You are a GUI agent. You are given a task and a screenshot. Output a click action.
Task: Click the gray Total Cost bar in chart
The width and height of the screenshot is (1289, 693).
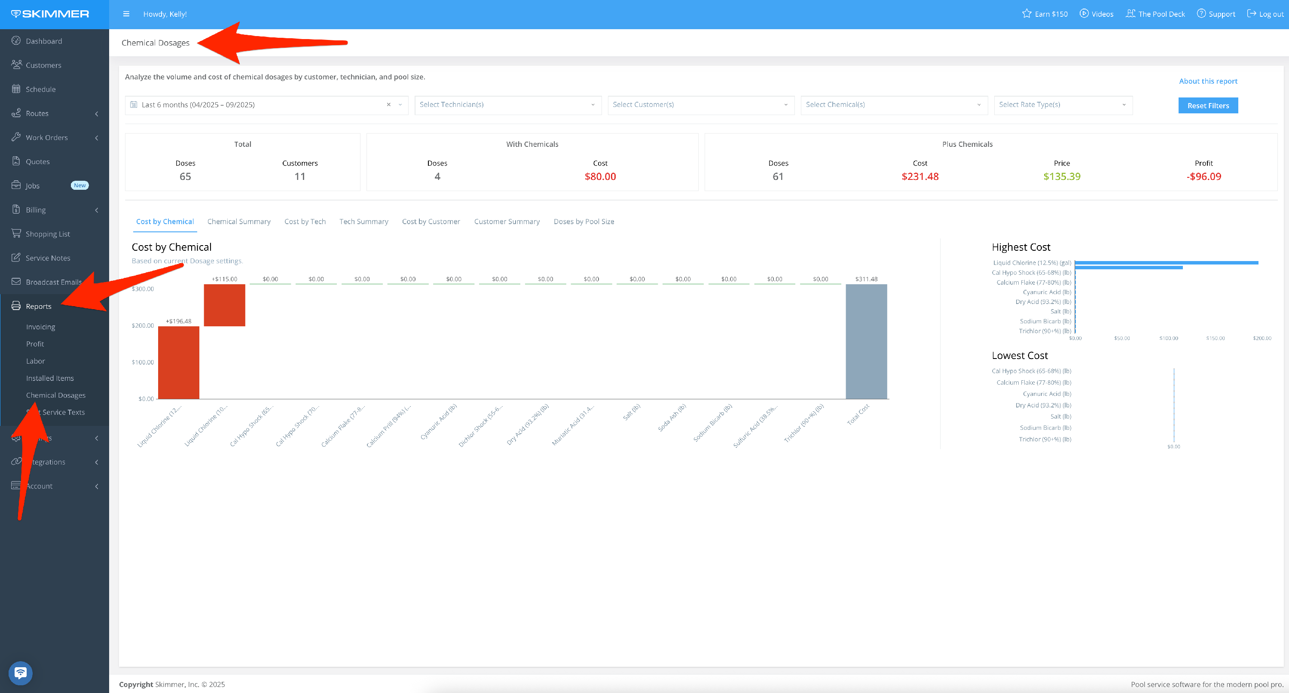[x=866, y=341]
